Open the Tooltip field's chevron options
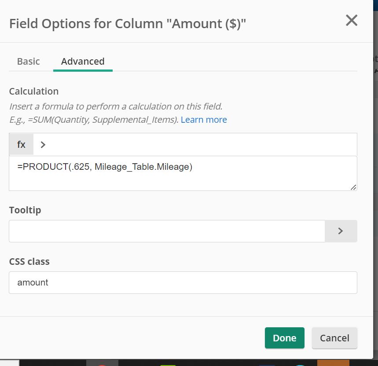 pos(341,231)
